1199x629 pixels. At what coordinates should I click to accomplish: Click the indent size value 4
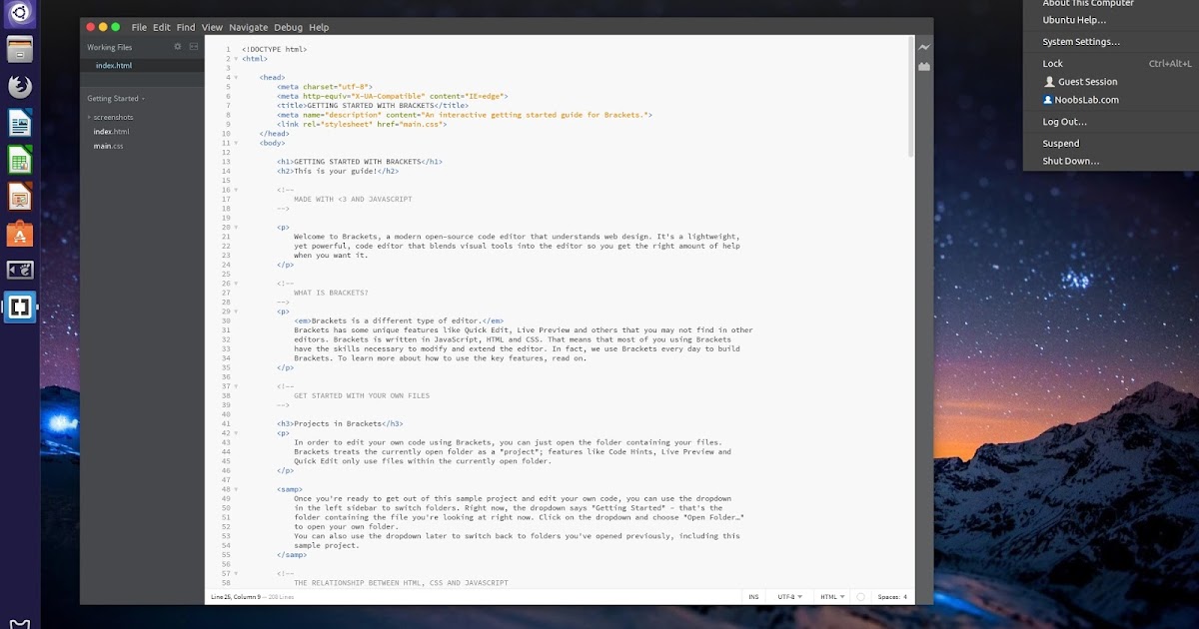pyautogui.click(x=905, y=597)
